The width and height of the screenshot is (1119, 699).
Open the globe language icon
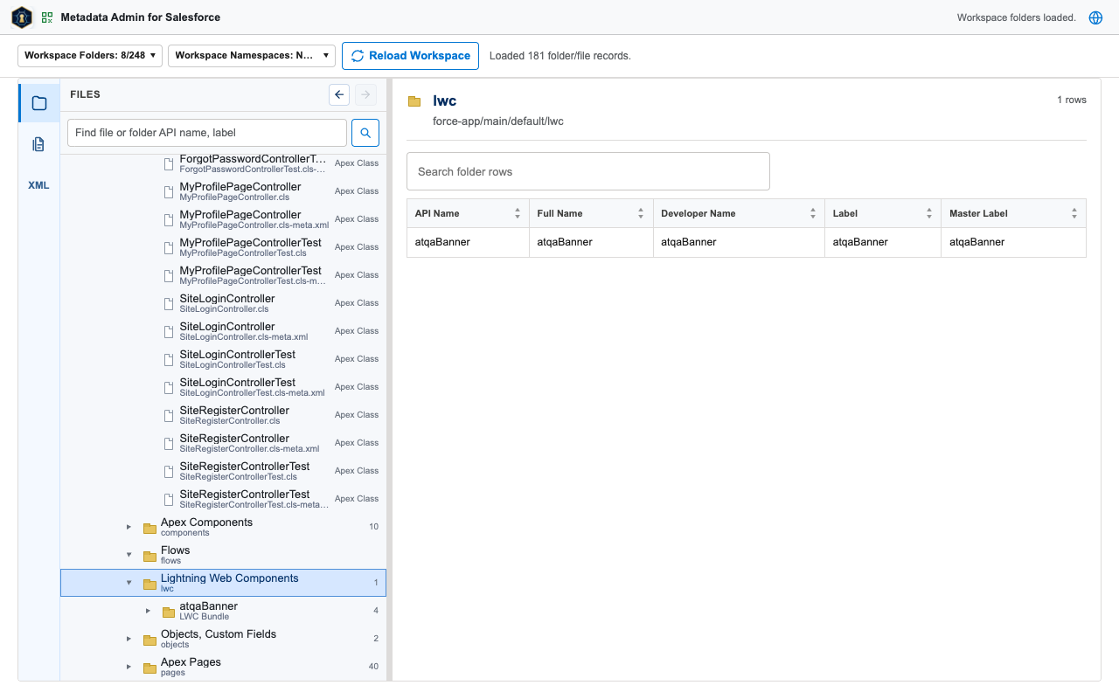click(x=1095, y=17)
